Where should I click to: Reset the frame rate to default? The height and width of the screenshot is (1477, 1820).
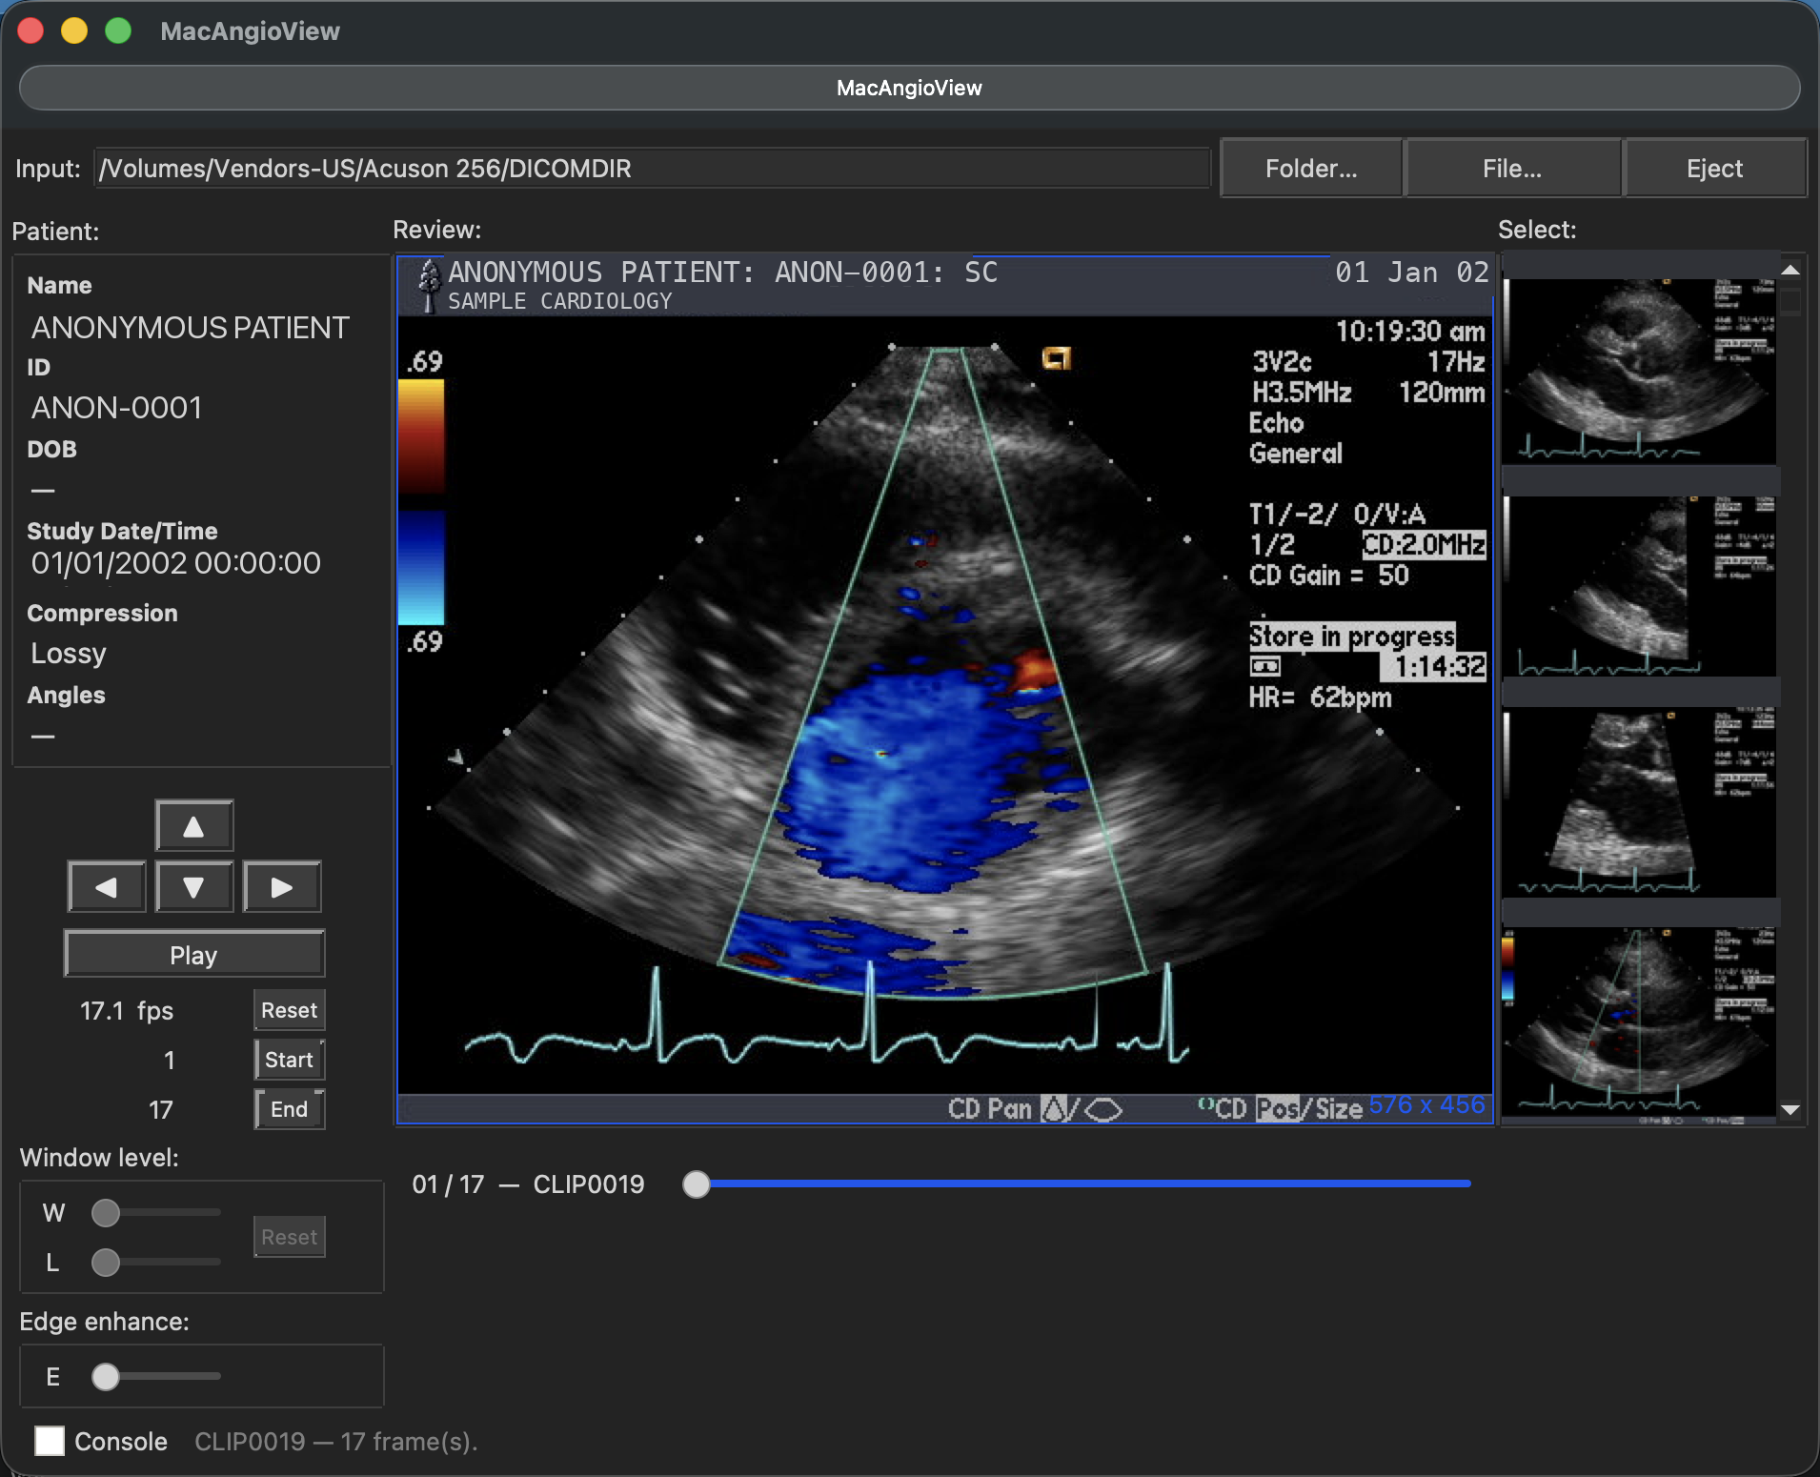pos(290,1010)
